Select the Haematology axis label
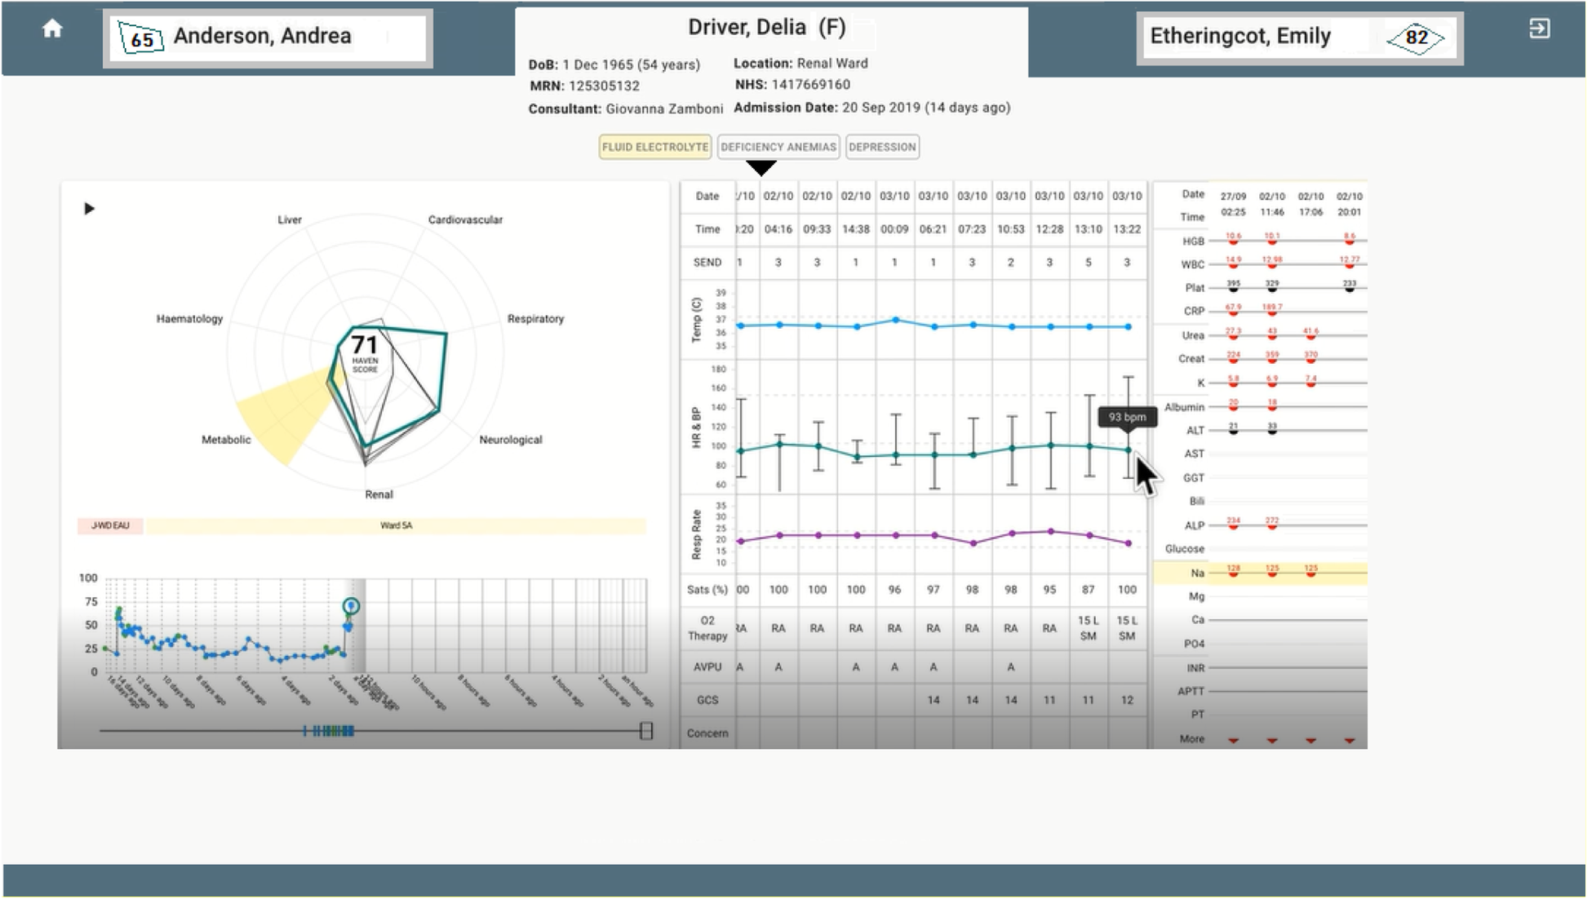The image size is (1588, 899). (189, 319)
